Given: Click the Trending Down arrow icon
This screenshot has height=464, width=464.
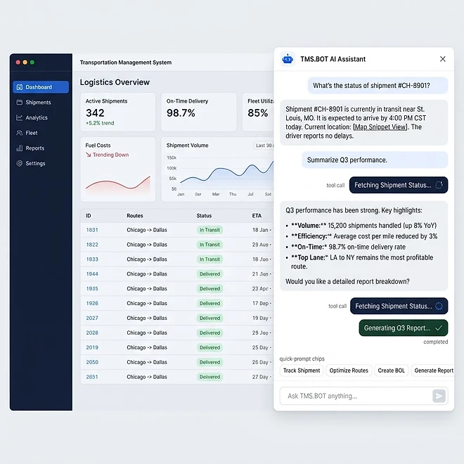Looking at the screenshot, I should 88,155.
